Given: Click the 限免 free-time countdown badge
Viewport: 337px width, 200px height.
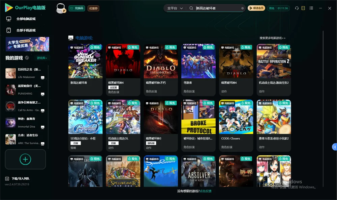Looking at the screenshot, I should [x=278, y=8].
